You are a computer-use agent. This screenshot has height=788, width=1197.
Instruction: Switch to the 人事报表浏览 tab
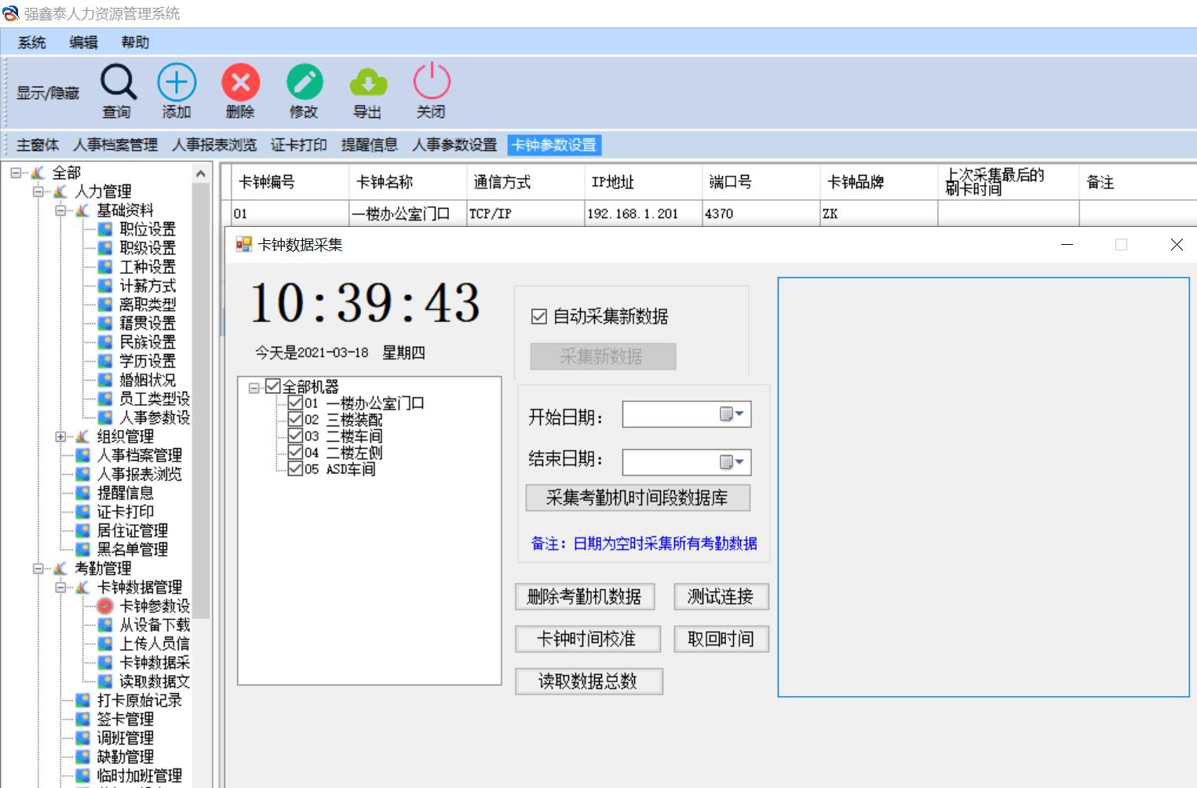click(213, 144)
